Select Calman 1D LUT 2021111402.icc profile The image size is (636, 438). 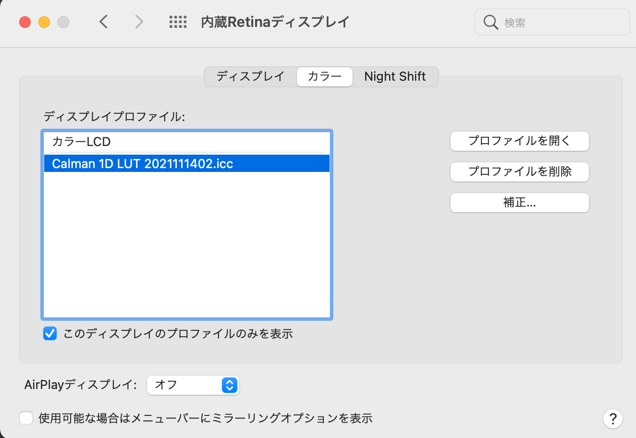click(x=186, y=163)
